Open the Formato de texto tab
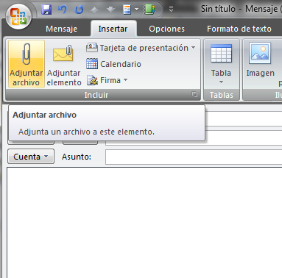Screen dimensions: 282x278 coord(239,29)
